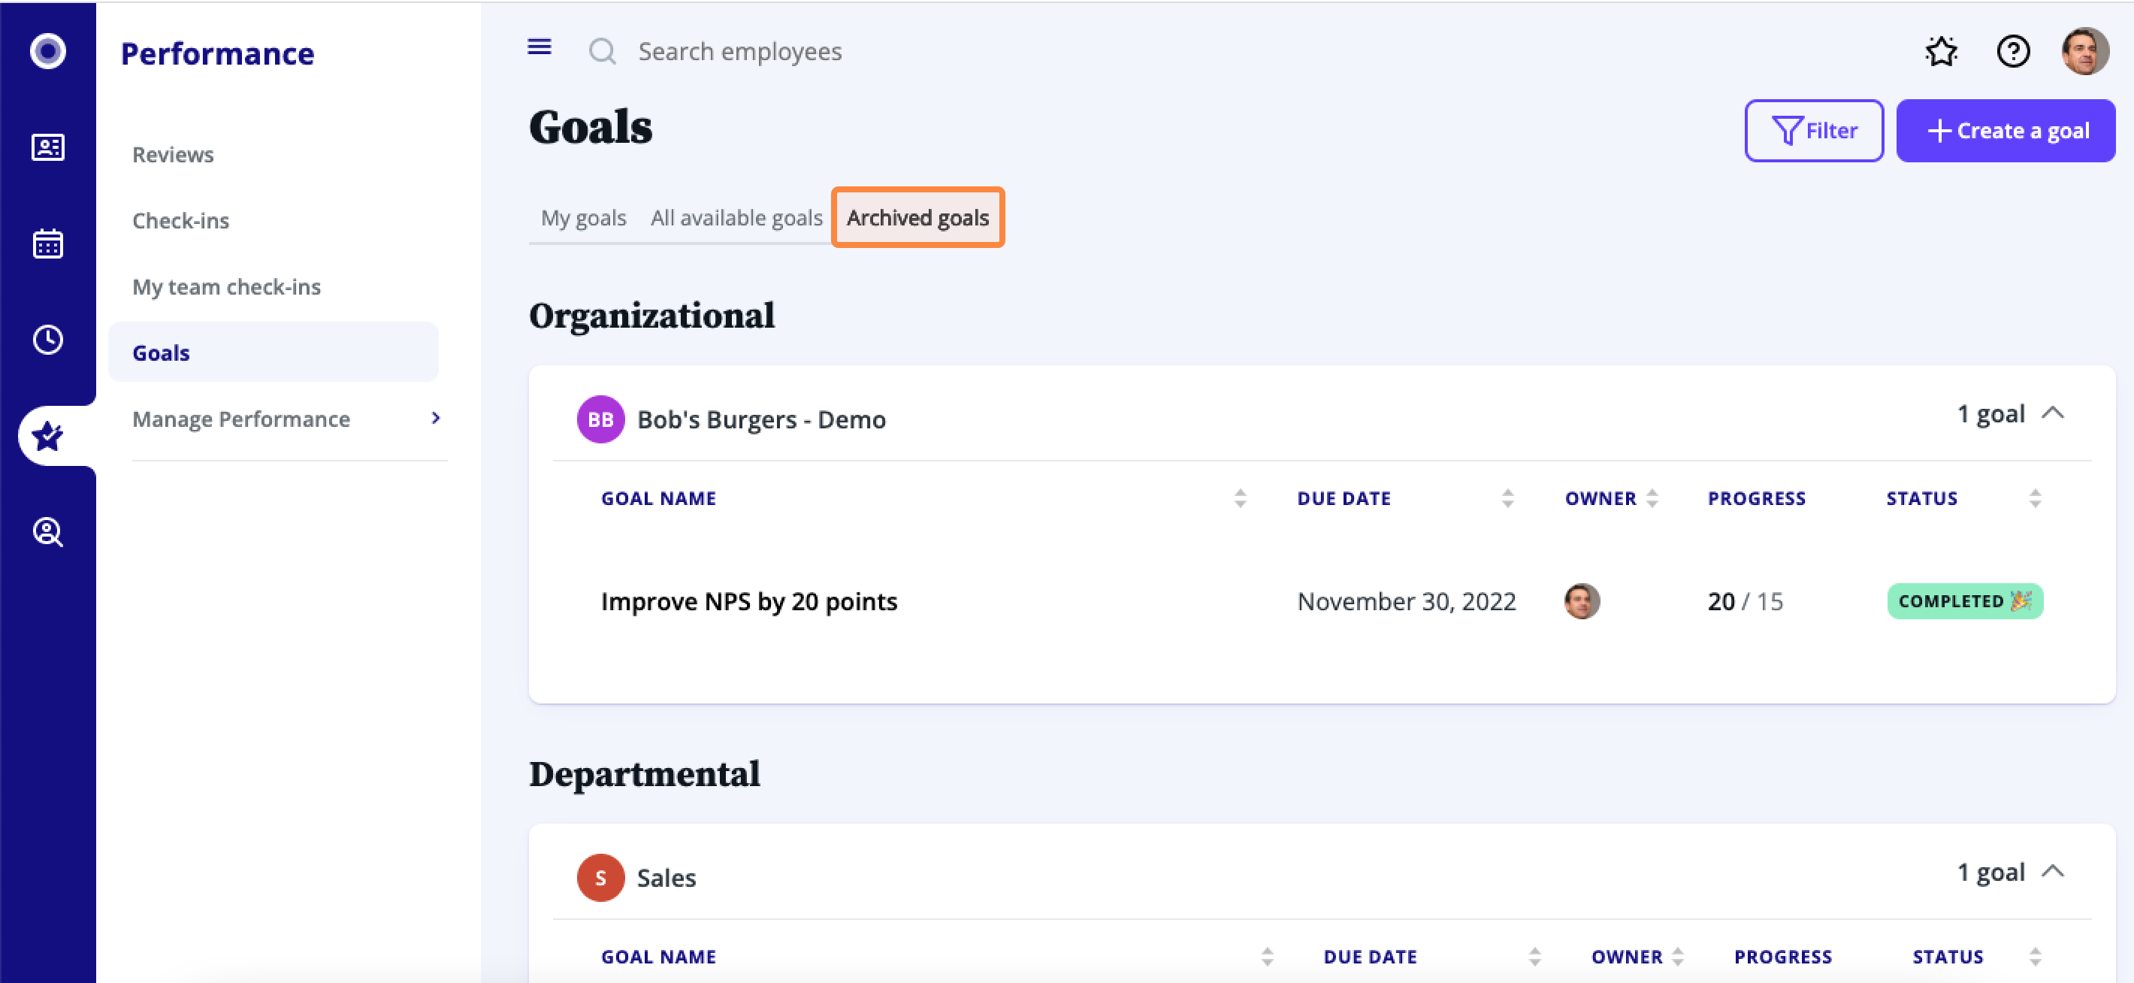The height and width of the screenshot is (983, 2134).
Task: Sort by Goal Name in Bob's Burgers table
Action: coord(1239,498)
